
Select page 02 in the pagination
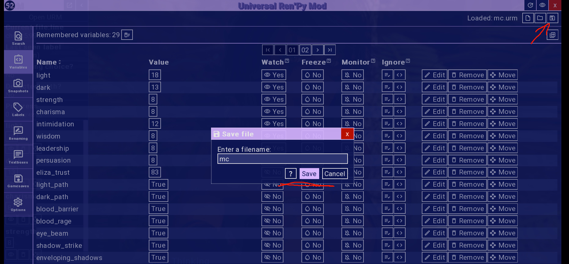click(x=305, y=50)
